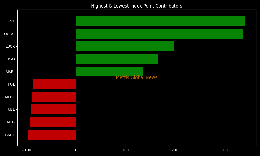Click the '100' x-axis tick label
This screenshot has width=260, height=156.
126,150
